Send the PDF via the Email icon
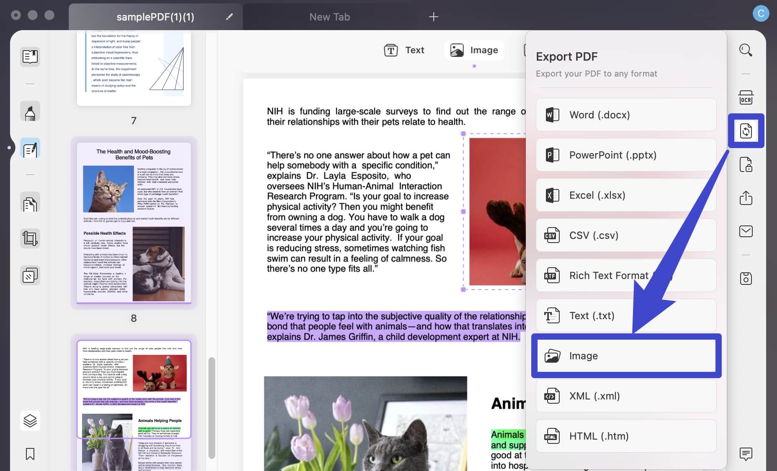This screenshot has width=777, height=471. (x=746, y=231)
